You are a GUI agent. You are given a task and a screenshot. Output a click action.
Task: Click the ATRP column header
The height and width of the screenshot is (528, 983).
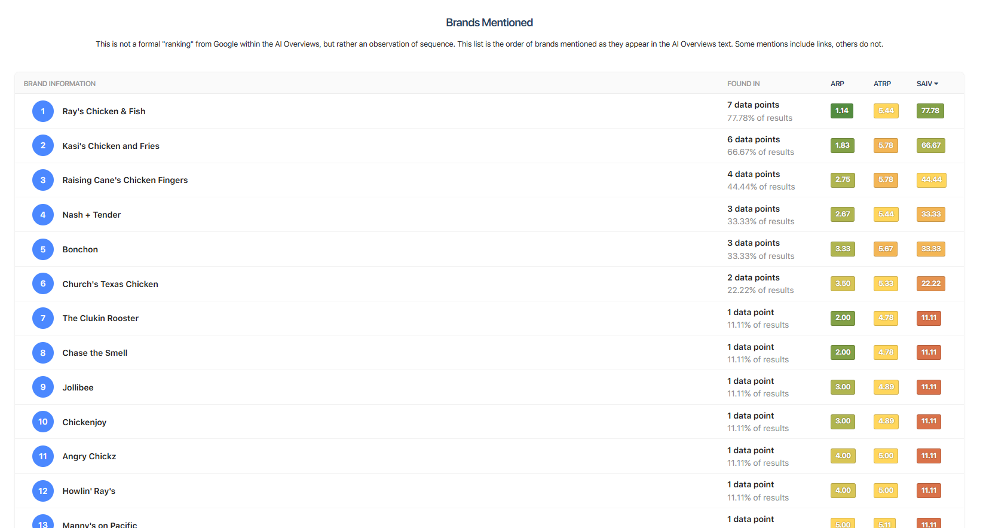(882, 84)
